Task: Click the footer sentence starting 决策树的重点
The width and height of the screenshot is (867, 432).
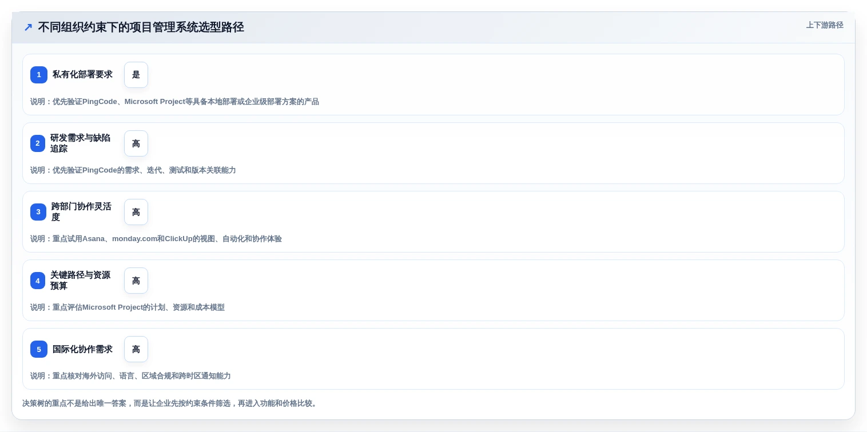Action: click(x=171, y=403)
